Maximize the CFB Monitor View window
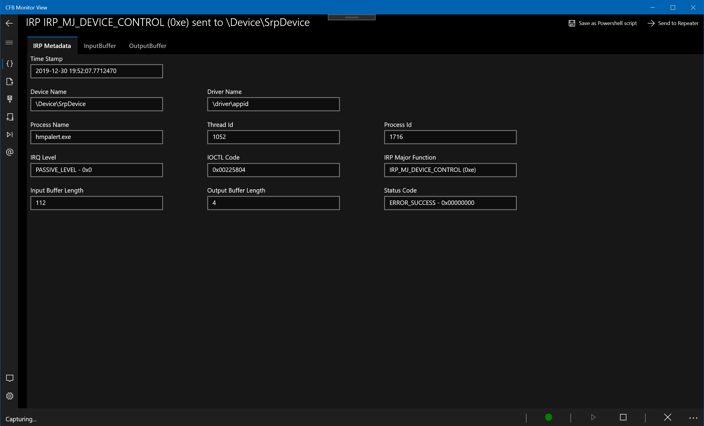704x426 pixels. click(x=673, y=7)
